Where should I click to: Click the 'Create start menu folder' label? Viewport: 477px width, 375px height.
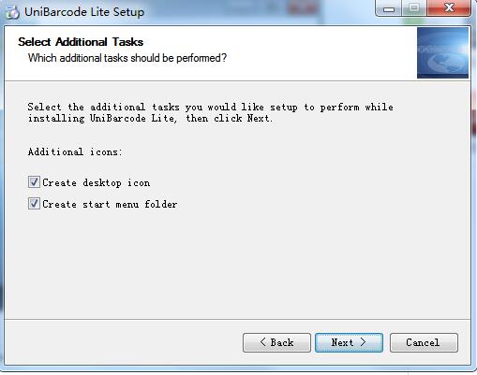(110, 204)
